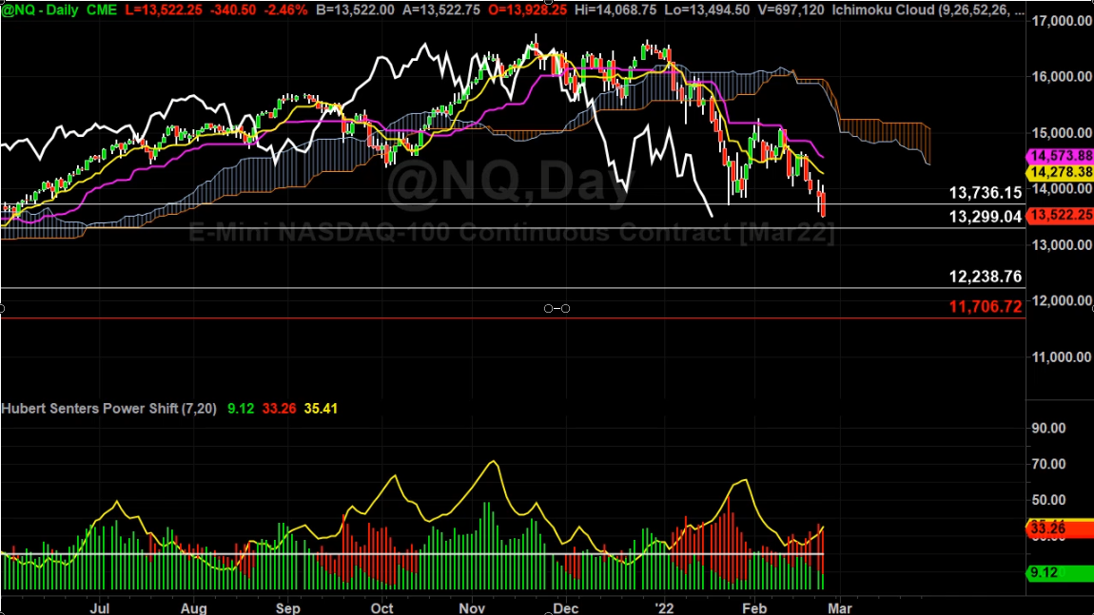Select the green 9.12 indicator axis tag
Image resolution: width=1094 pixels, height=615 pixels.
pos(1060,573)
